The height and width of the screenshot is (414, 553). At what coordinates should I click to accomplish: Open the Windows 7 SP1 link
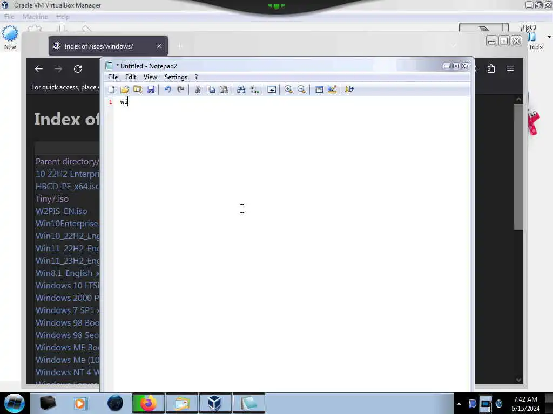[68, 310]
